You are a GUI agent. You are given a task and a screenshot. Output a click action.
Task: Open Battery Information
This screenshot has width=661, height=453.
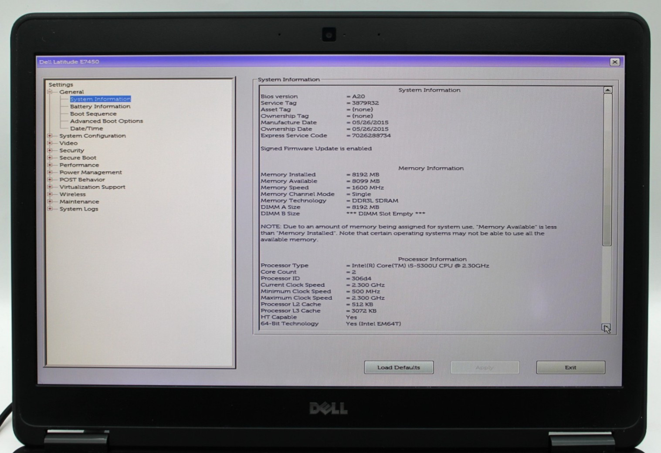coord(100,106)
